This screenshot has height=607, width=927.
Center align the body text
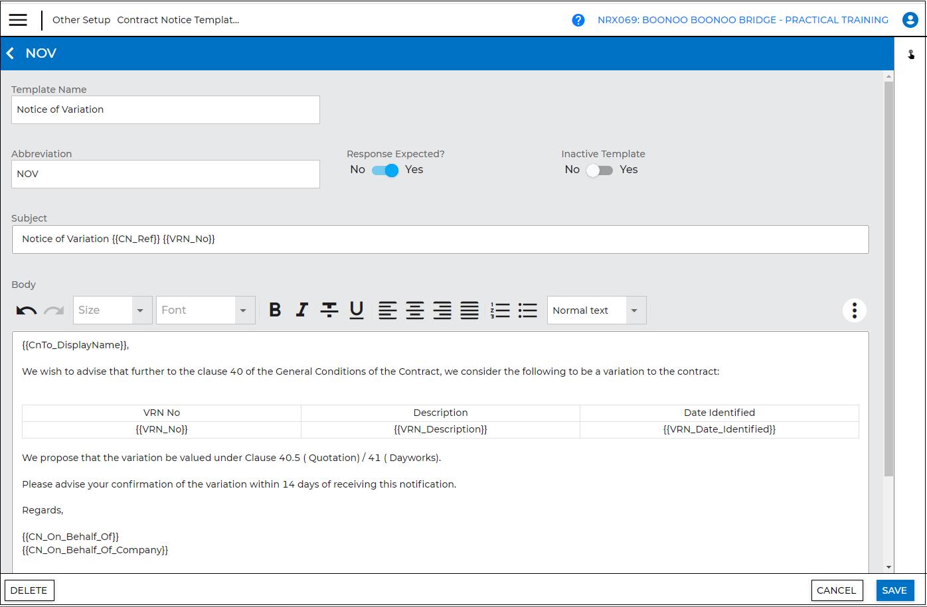[x=415, y=310]
